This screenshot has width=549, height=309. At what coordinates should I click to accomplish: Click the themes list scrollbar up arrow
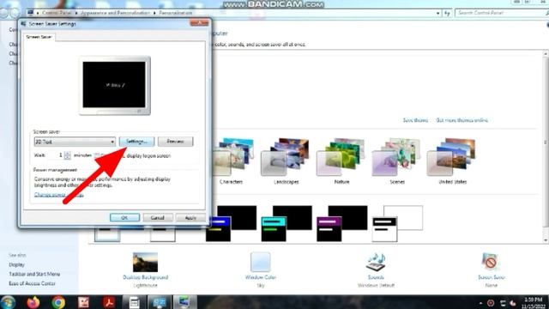tap(546, 54)
